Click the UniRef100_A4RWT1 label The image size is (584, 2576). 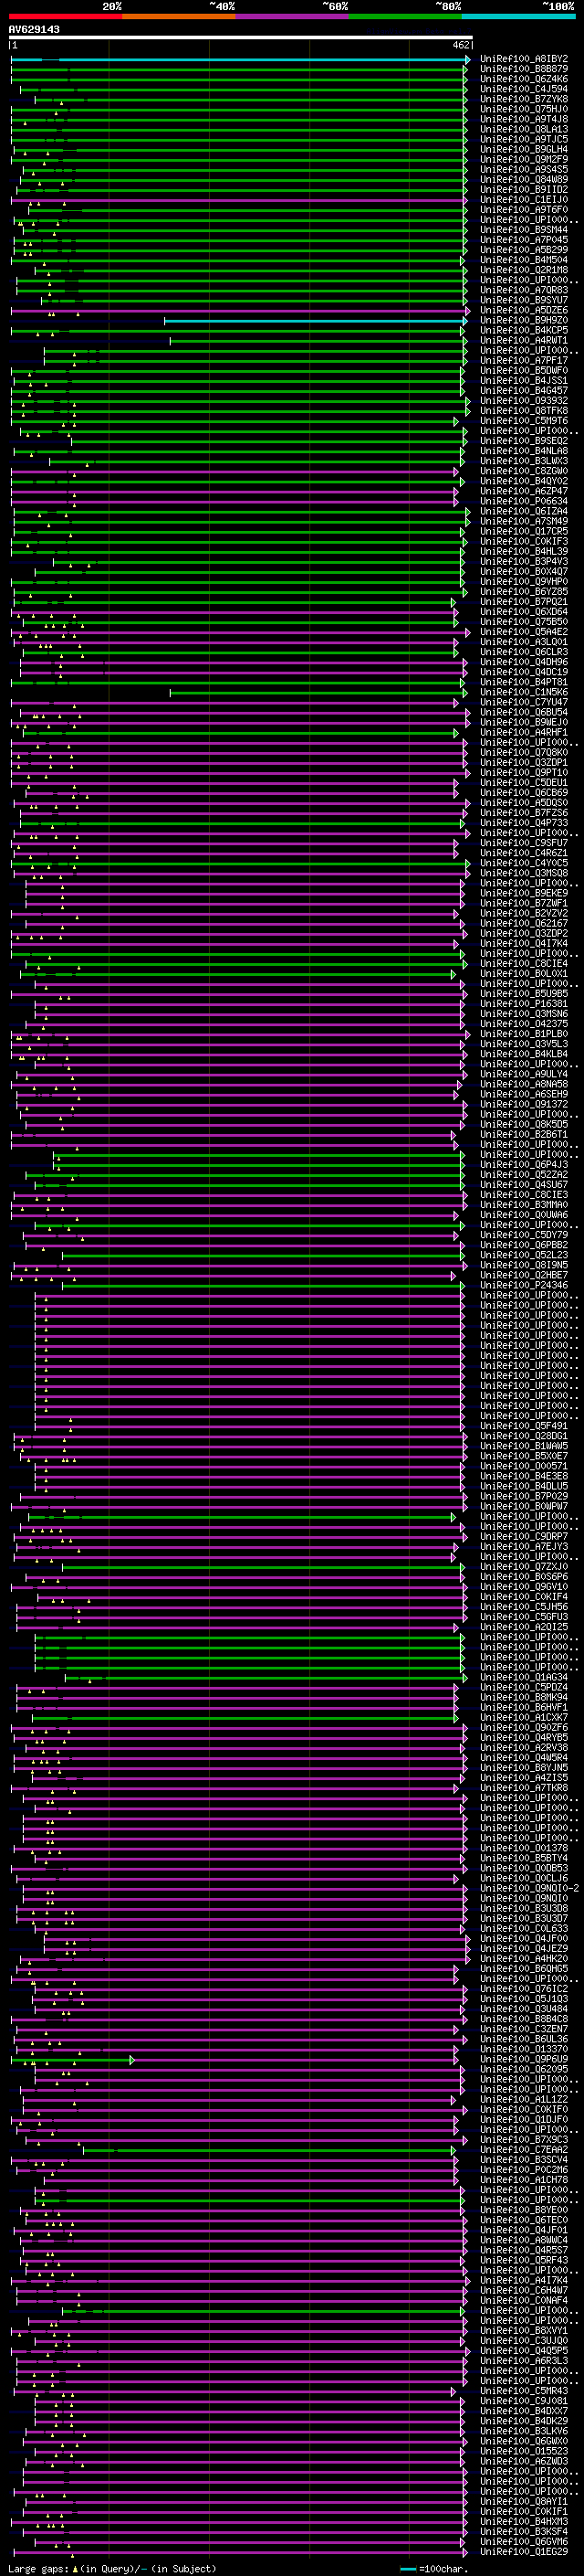524,340
